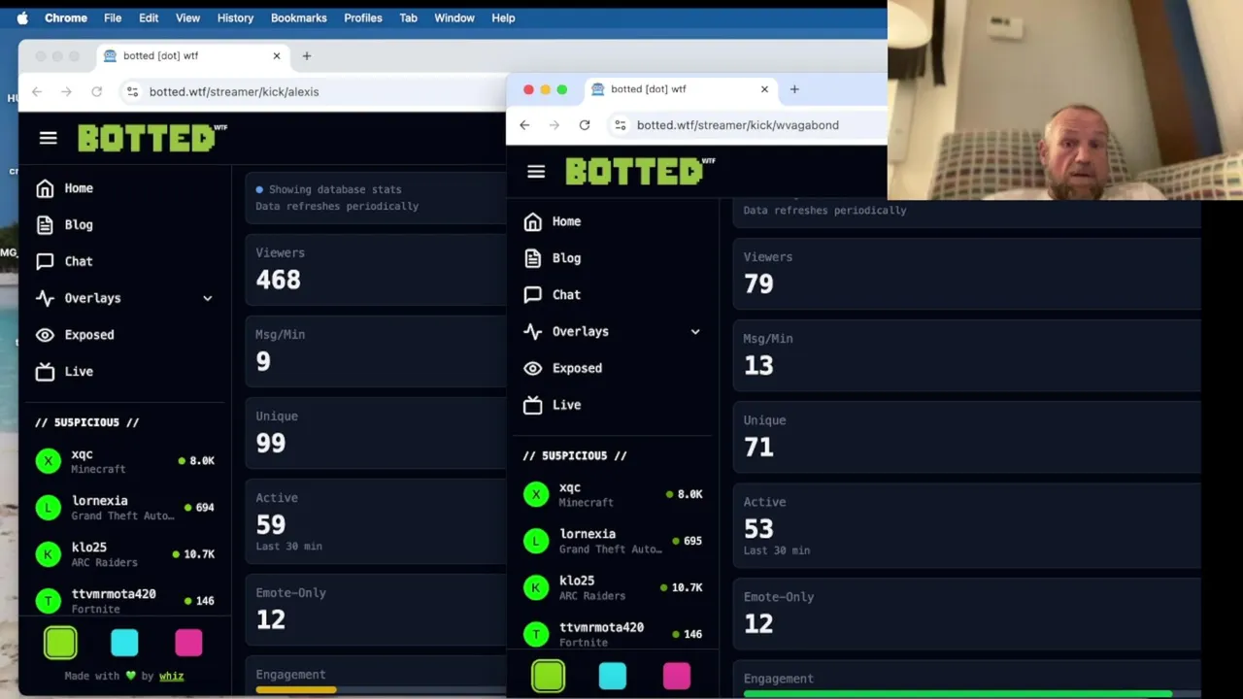Click xqc avatar in front window list

click(x=535, y=494)
